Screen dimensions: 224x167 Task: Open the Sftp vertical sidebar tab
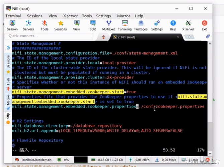click(8, 118)
